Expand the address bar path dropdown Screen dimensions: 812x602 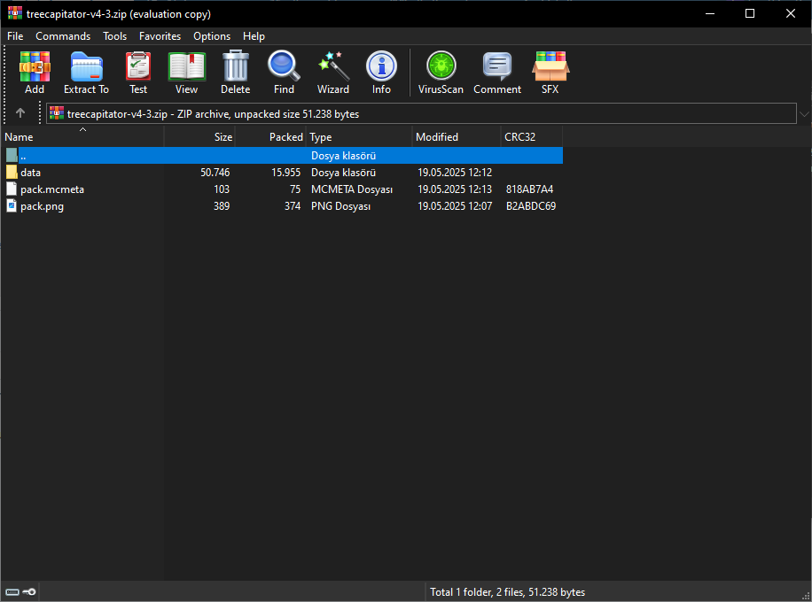pyautogui.click(x=803, y=114)
